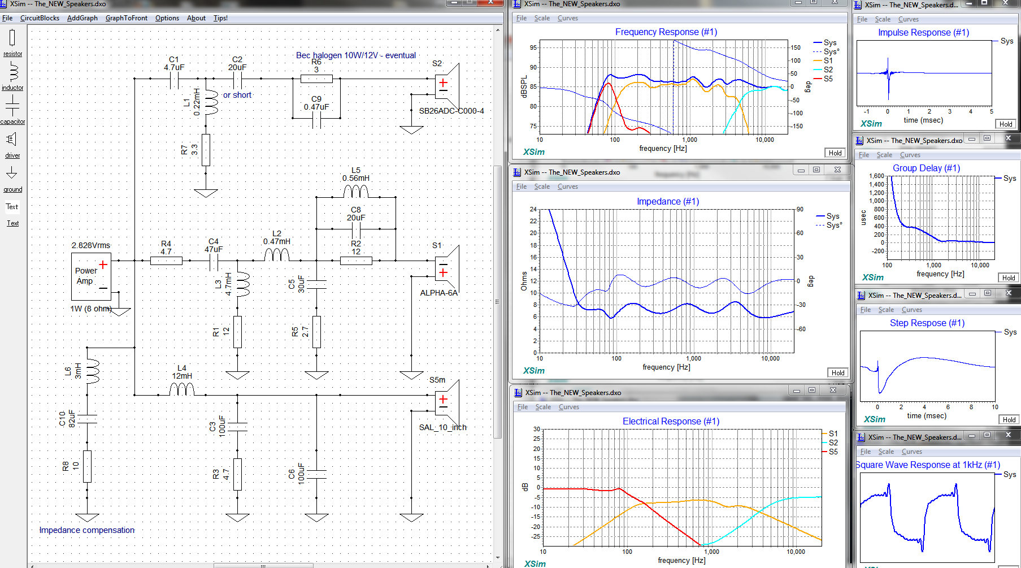Click the Sys° legend entry in Impedance graph
Screen dimensions: 1021x568
coord(829,226)
